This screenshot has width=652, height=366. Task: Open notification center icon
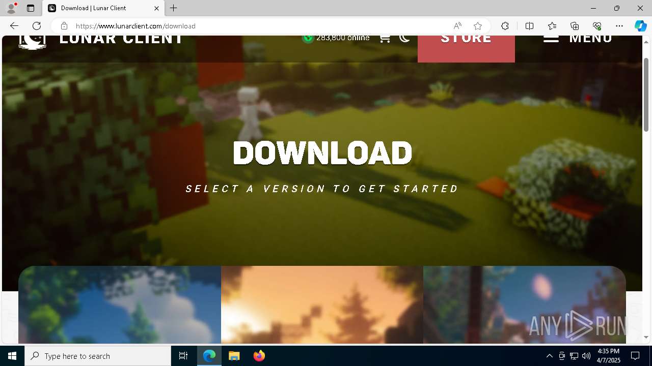635,356
